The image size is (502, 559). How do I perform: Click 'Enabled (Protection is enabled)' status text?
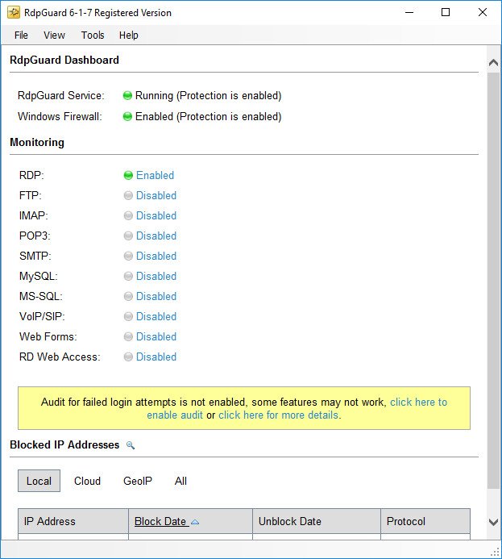coord(208,117)
